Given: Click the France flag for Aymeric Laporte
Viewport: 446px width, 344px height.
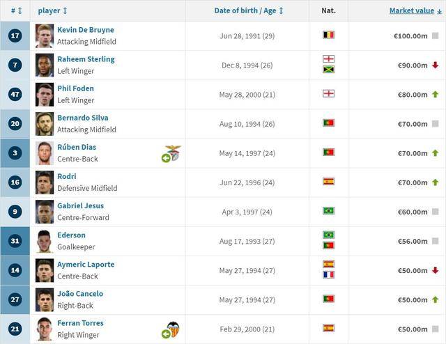Looking at the screenshot, I should click(x=328, y=274).
